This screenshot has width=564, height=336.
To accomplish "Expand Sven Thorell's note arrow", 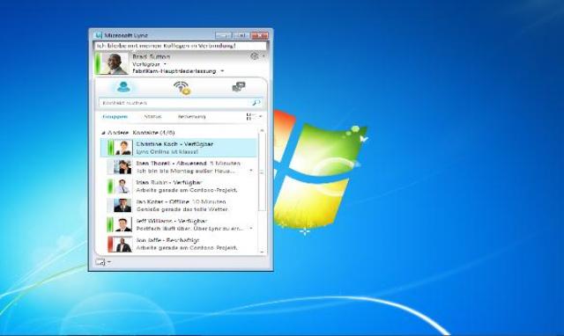I will click(x=251, y=171).
